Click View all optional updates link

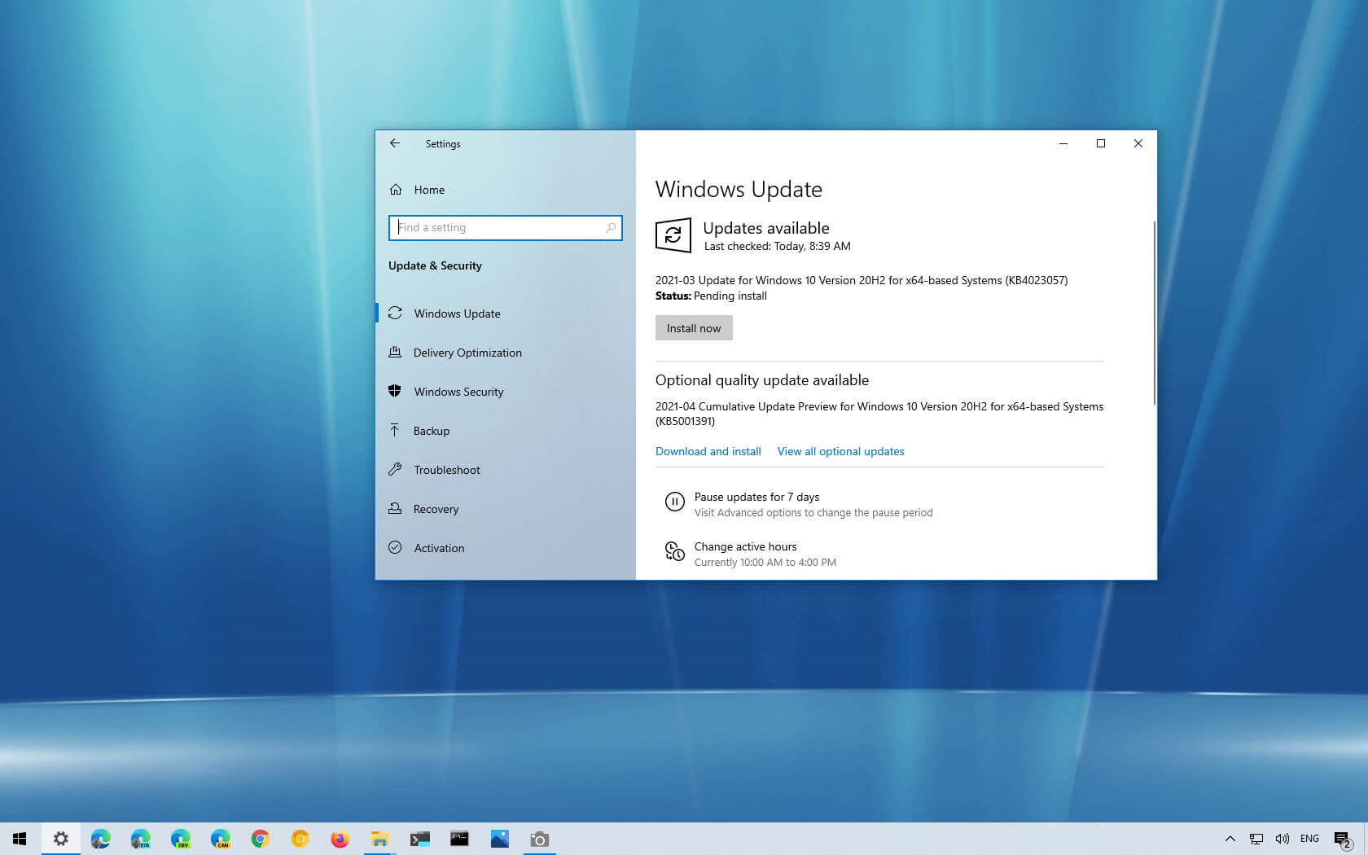[x=841, y=451]
